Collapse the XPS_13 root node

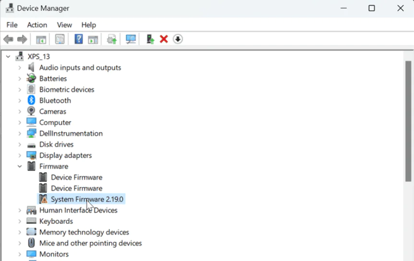tap(8, 56)
